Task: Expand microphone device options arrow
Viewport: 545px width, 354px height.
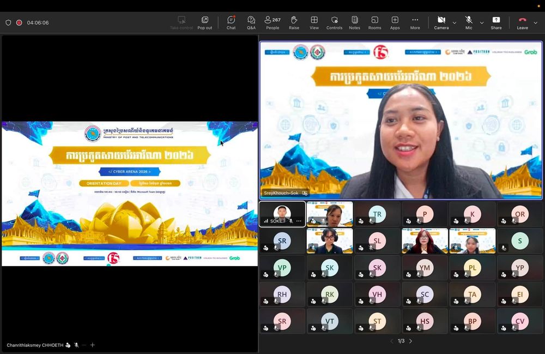Action: [482, 23]
